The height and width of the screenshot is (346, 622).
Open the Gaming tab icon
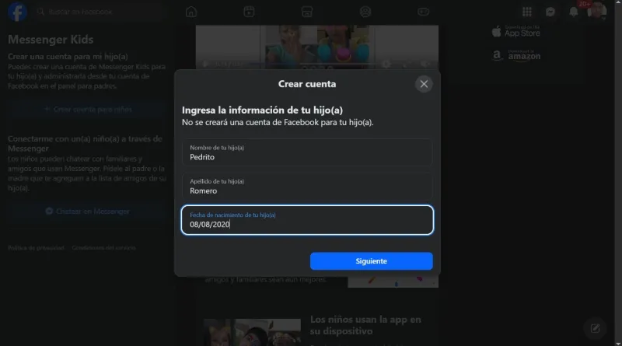(423, 12)
